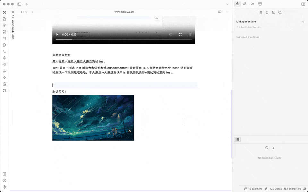Toggle the left sidebar panel
308x192 pixels.
(19, 4)
